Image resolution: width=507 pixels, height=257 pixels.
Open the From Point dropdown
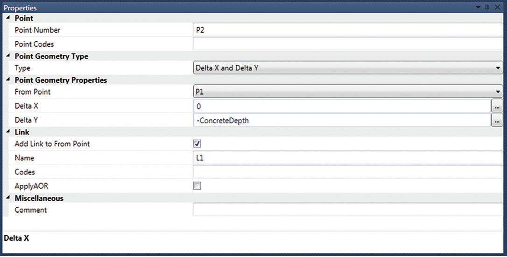click(x=348, y=92)
